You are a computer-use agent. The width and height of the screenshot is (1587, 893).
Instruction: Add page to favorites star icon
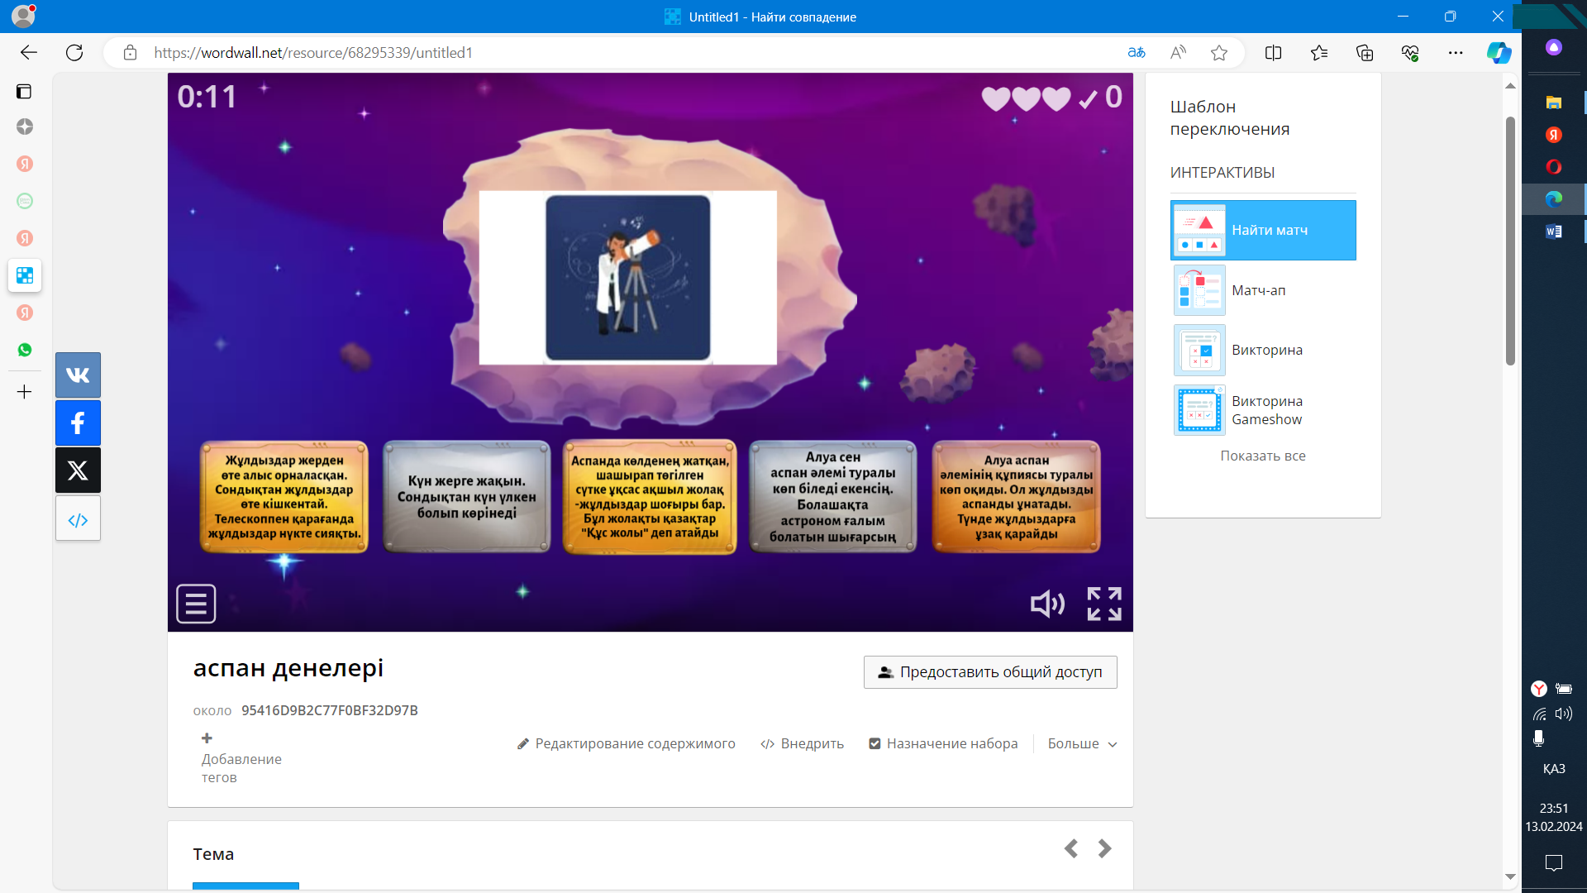point(1218,53)
